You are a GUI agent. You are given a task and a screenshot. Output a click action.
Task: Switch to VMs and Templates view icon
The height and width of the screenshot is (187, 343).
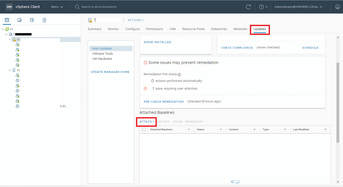(19, 20)
